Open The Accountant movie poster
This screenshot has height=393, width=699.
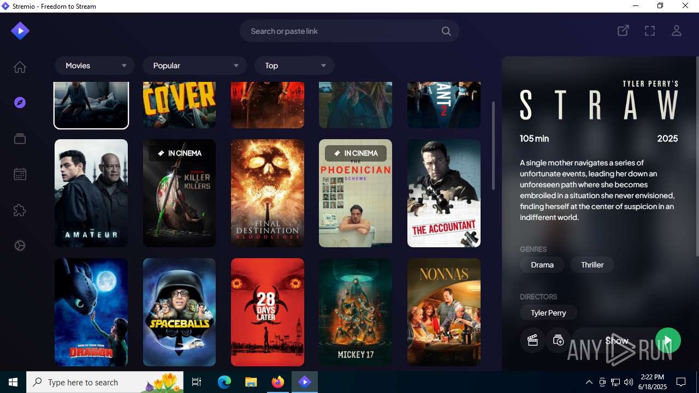(444, 193)
